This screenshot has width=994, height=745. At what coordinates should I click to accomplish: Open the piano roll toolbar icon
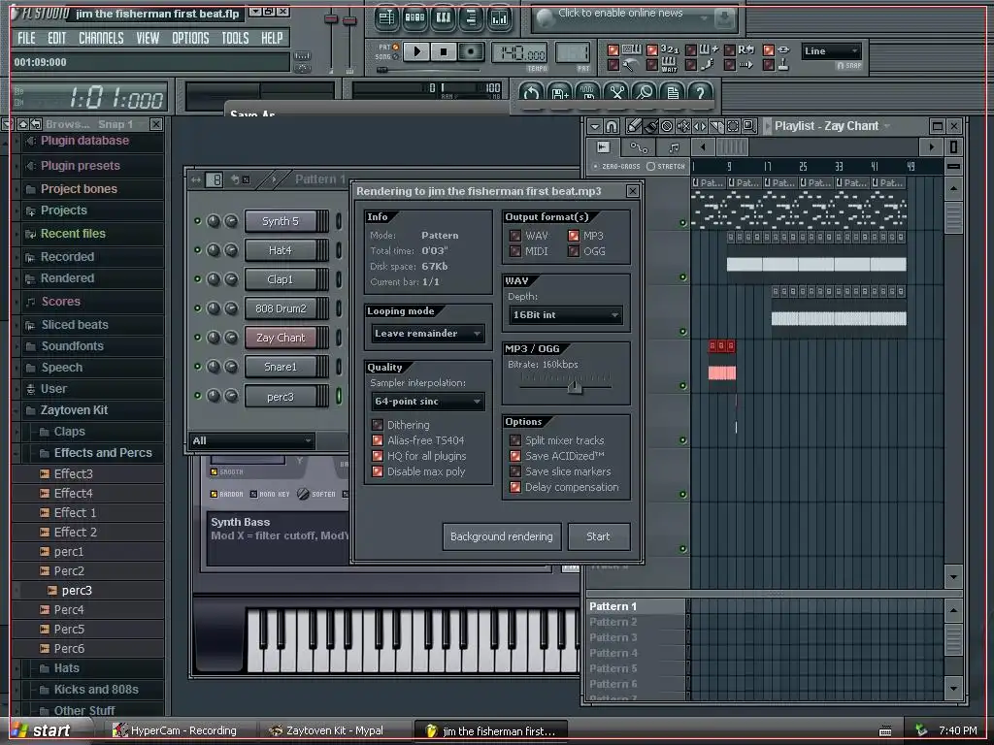pyautogui.click(x=443, y=18)
